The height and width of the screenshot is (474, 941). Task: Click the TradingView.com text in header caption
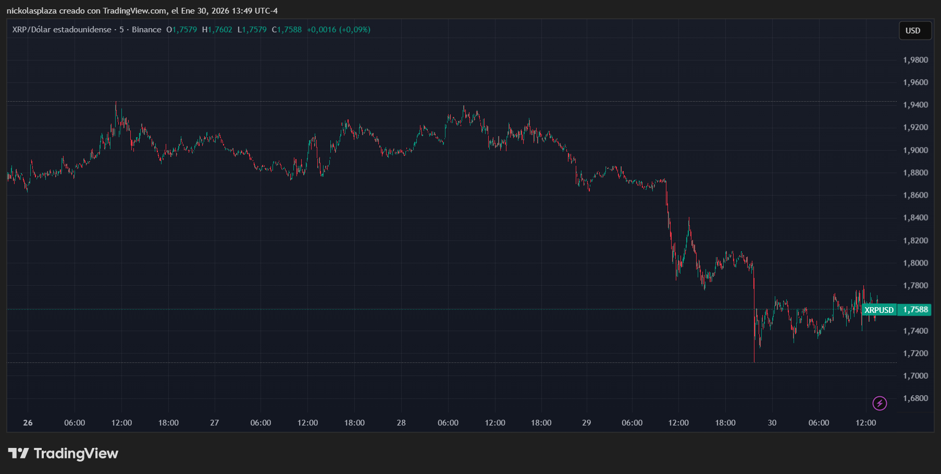pyautogui.click(x=135, y=11)
